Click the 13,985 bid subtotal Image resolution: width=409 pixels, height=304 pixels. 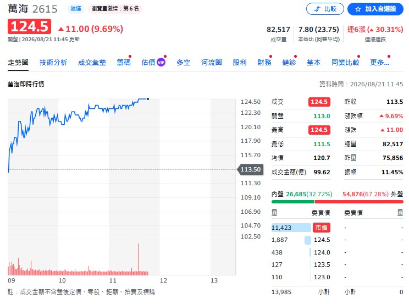pos(281,292)
